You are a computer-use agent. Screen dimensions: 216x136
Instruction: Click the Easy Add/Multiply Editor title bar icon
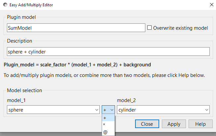(5, 5)
